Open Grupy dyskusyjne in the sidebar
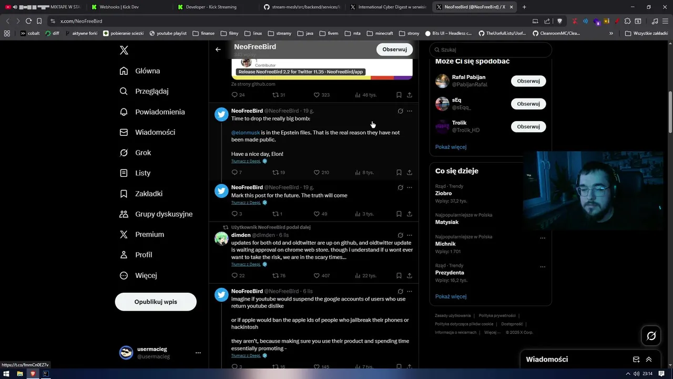673x379 pixels. pyautogui.click(x=156, y=214)
